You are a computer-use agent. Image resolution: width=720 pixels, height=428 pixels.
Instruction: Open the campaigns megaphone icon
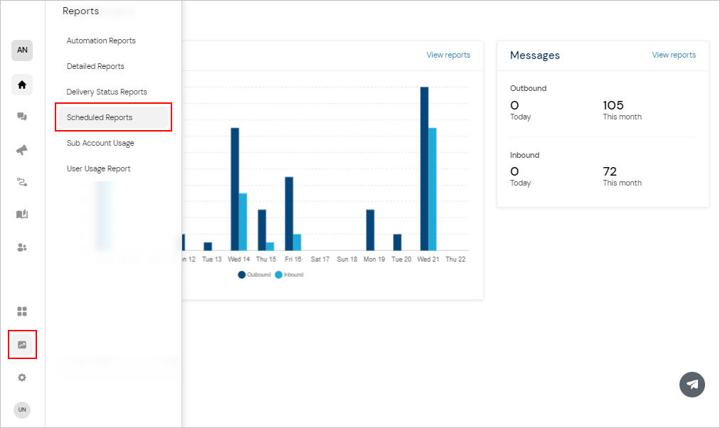point(22,149)
